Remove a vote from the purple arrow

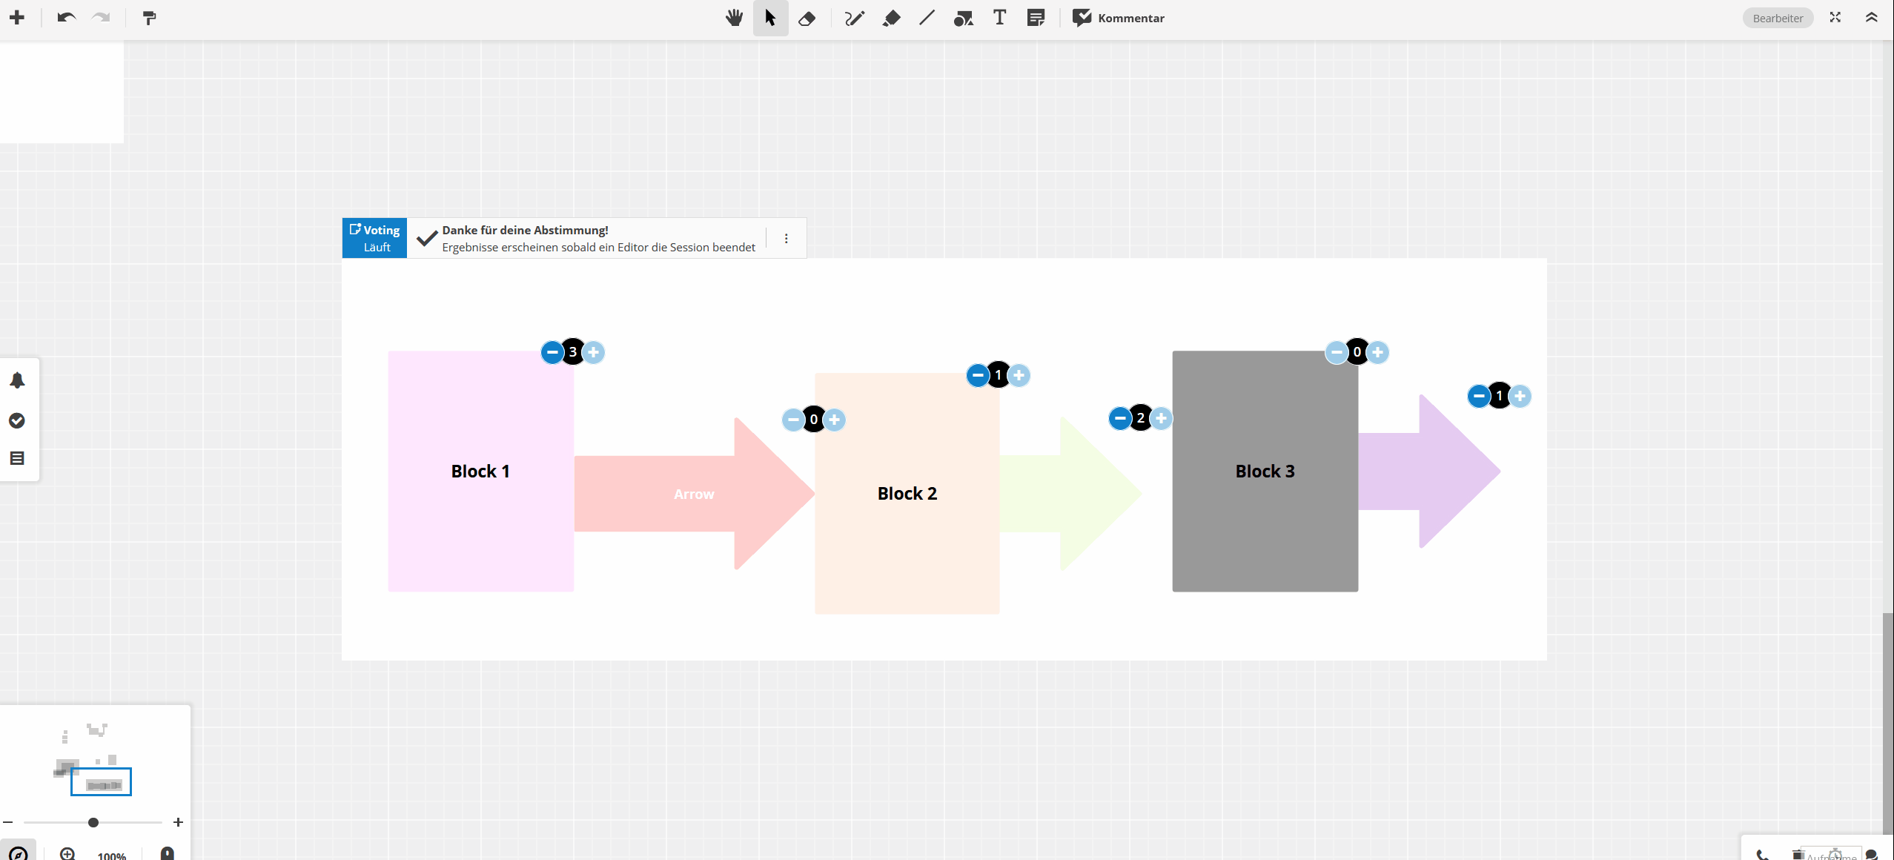[x=1478, y=396]
